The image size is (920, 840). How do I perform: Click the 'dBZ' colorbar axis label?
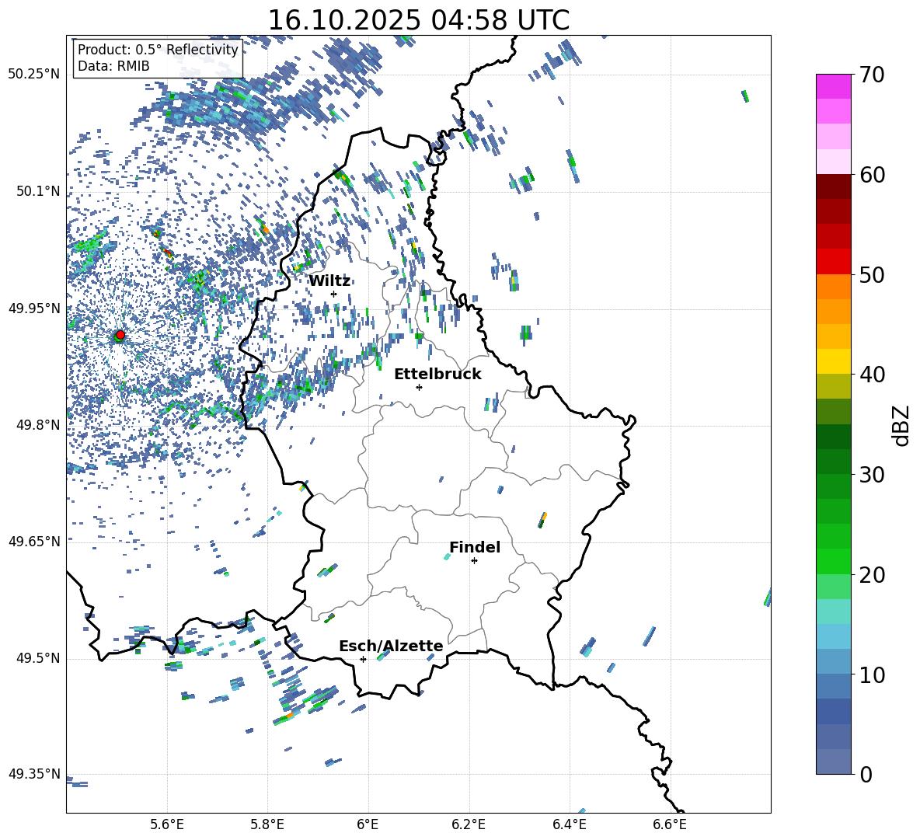click(x=902, y=425)
